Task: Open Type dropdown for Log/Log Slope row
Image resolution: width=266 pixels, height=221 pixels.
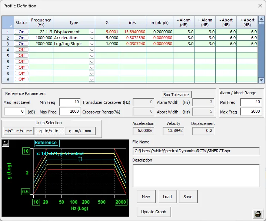Action: (92, 44)
